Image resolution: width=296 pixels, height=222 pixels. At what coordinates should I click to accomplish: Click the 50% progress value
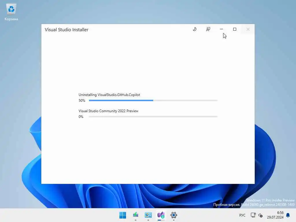tap(82, 101)
